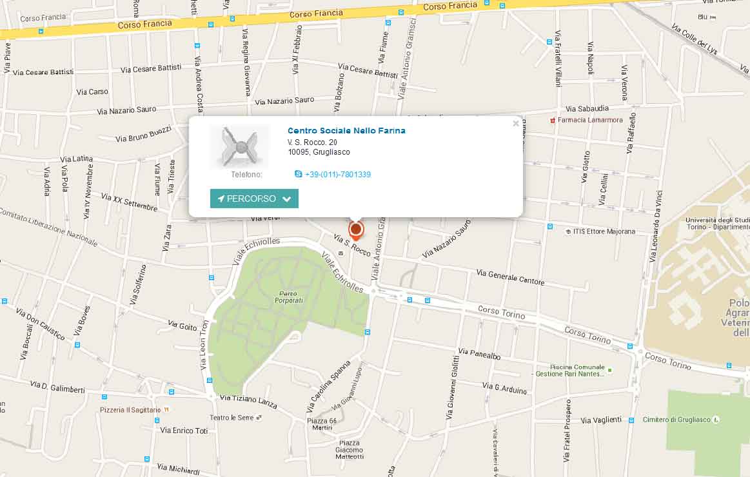Click the ITIS Ettore Majorana school icon
The image size is (750, 477).
(568, 231)
